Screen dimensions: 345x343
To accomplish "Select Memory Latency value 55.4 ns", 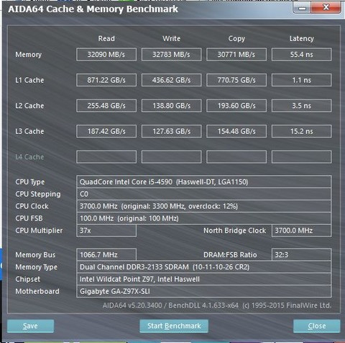I will tap(302, 54).
